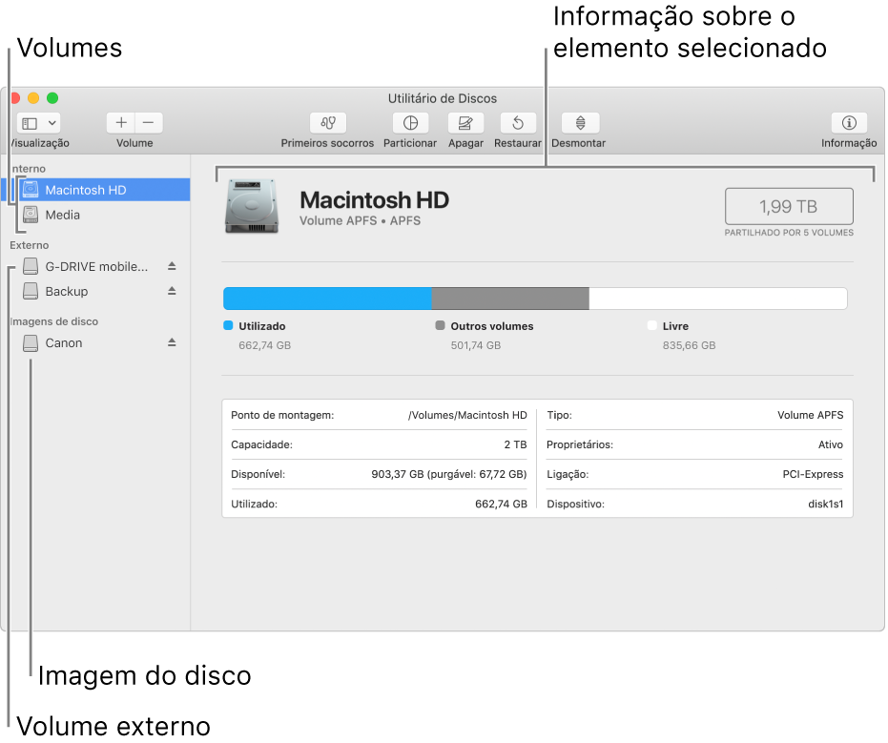Select the Apagar erase tool icon

click(x=465, y=123)
